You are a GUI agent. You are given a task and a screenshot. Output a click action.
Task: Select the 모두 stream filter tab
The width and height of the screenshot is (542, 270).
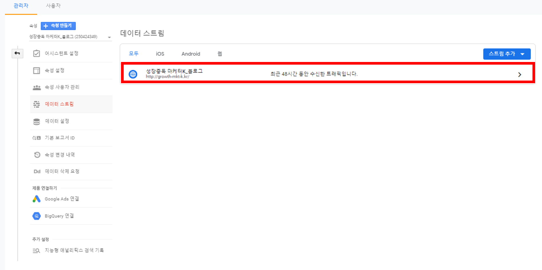[x=134, y=54]
